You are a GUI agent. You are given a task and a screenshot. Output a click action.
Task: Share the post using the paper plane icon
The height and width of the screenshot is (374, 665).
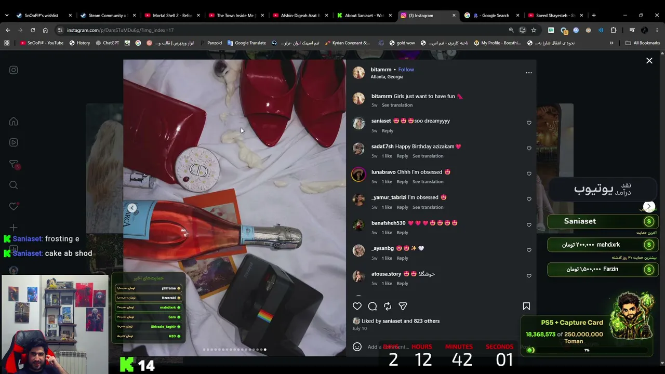(x=403, y=306)
